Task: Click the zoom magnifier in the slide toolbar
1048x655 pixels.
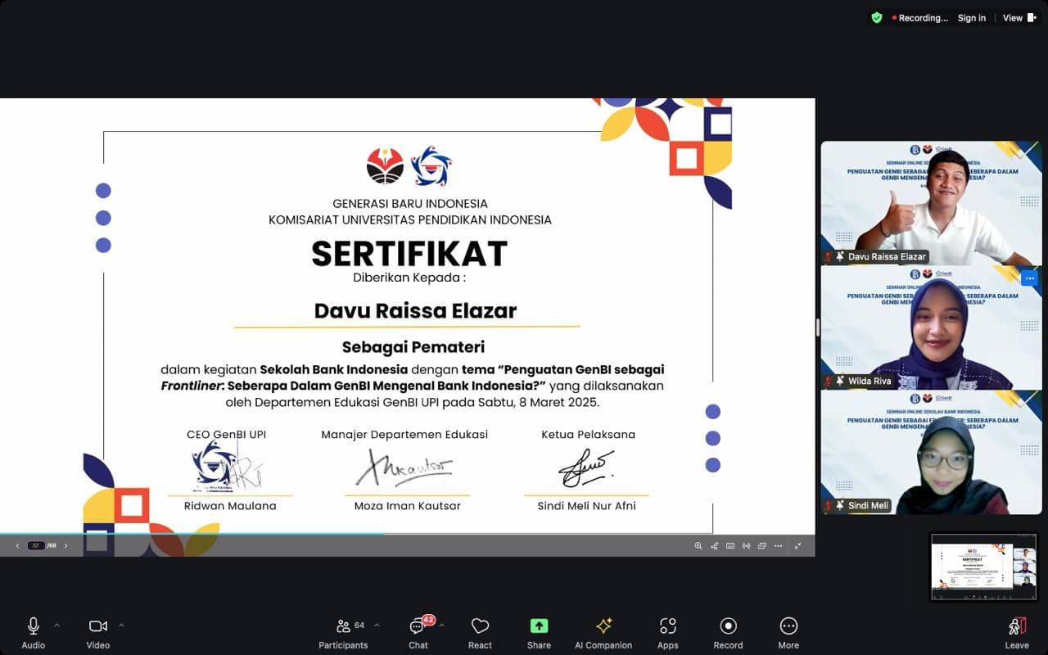Action: 698,545
